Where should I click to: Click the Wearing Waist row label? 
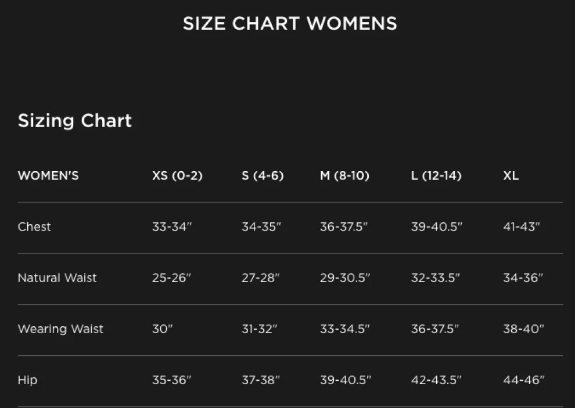pos(60,329)
